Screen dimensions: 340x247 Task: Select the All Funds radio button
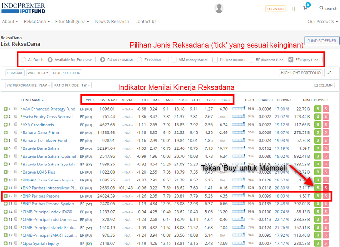click(x=23, y=60)
